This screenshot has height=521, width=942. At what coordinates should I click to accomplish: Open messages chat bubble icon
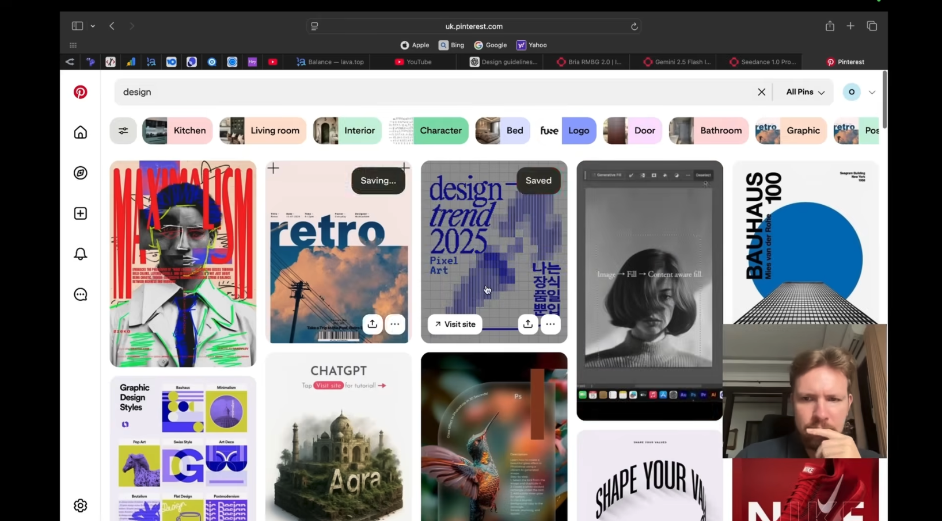point(81,294)
